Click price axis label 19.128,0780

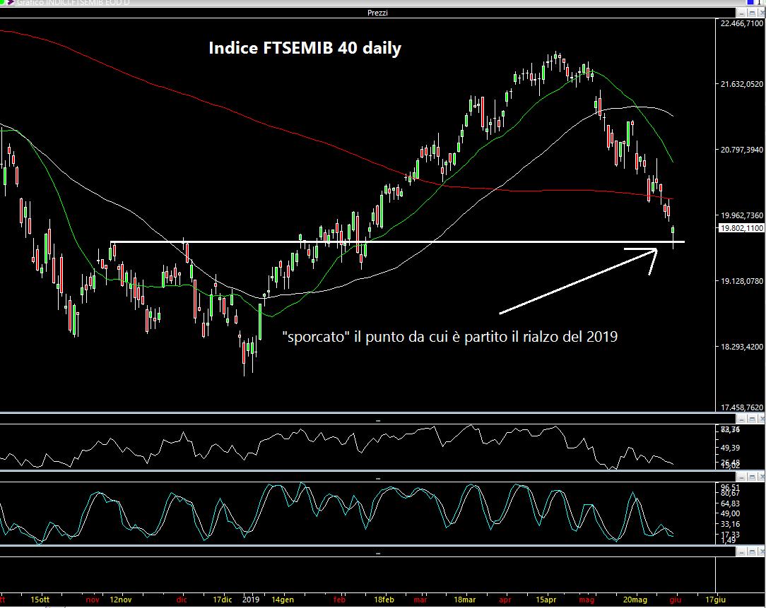click(x=741, y=281)
